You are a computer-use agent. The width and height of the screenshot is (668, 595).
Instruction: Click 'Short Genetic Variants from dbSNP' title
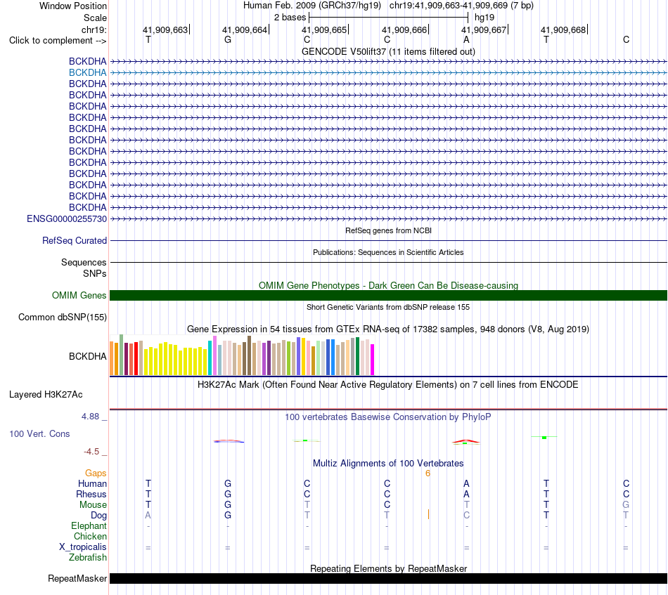(x=388, y=307)
